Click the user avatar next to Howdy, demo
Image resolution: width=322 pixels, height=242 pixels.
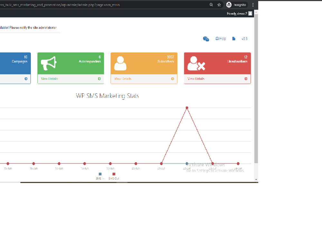point(250,13)
